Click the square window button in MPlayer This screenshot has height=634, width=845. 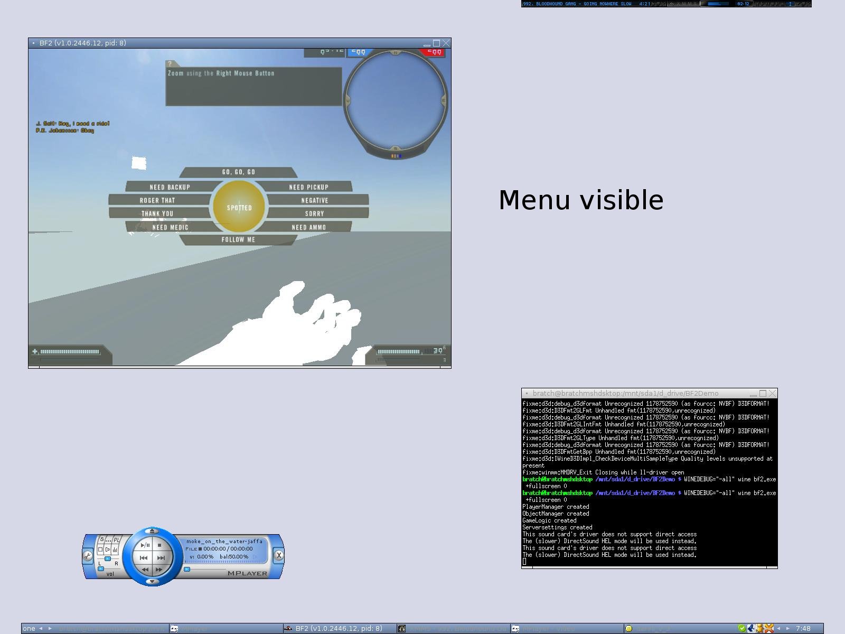coord(100,549)
